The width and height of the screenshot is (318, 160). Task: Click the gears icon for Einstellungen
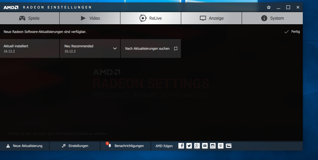(x=64, y=146)
